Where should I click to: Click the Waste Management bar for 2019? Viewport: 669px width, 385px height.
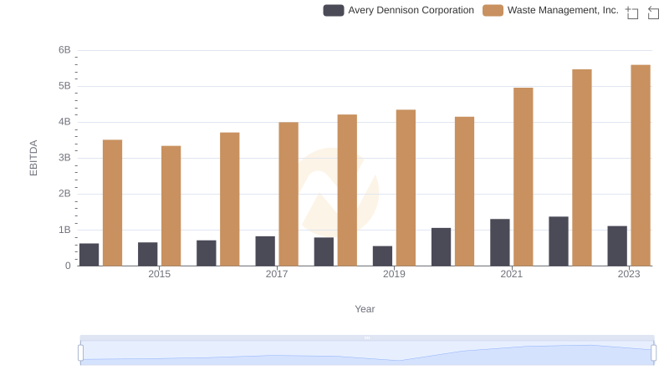(x=406, y=188)
